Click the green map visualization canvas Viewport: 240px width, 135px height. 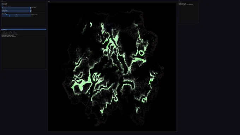[112, 67]
